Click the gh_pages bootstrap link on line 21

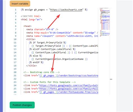point(69,76)
